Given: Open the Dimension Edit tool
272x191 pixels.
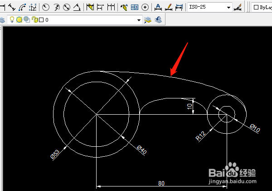Looking at the screenshot, I should pyautogui.click(x=158, y=7).
